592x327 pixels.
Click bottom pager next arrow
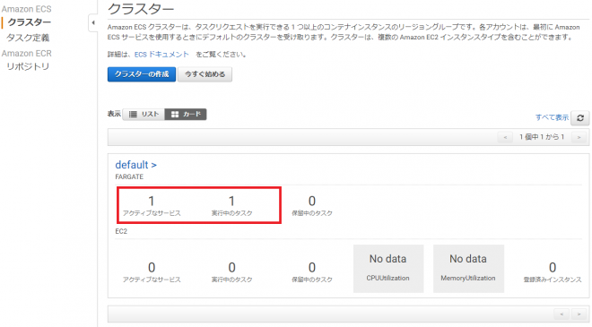tap(579, 314)
